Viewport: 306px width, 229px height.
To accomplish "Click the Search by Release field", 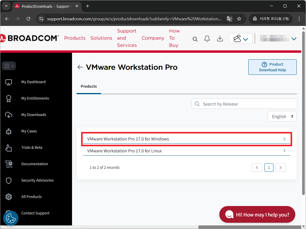I will coord(244,104).
